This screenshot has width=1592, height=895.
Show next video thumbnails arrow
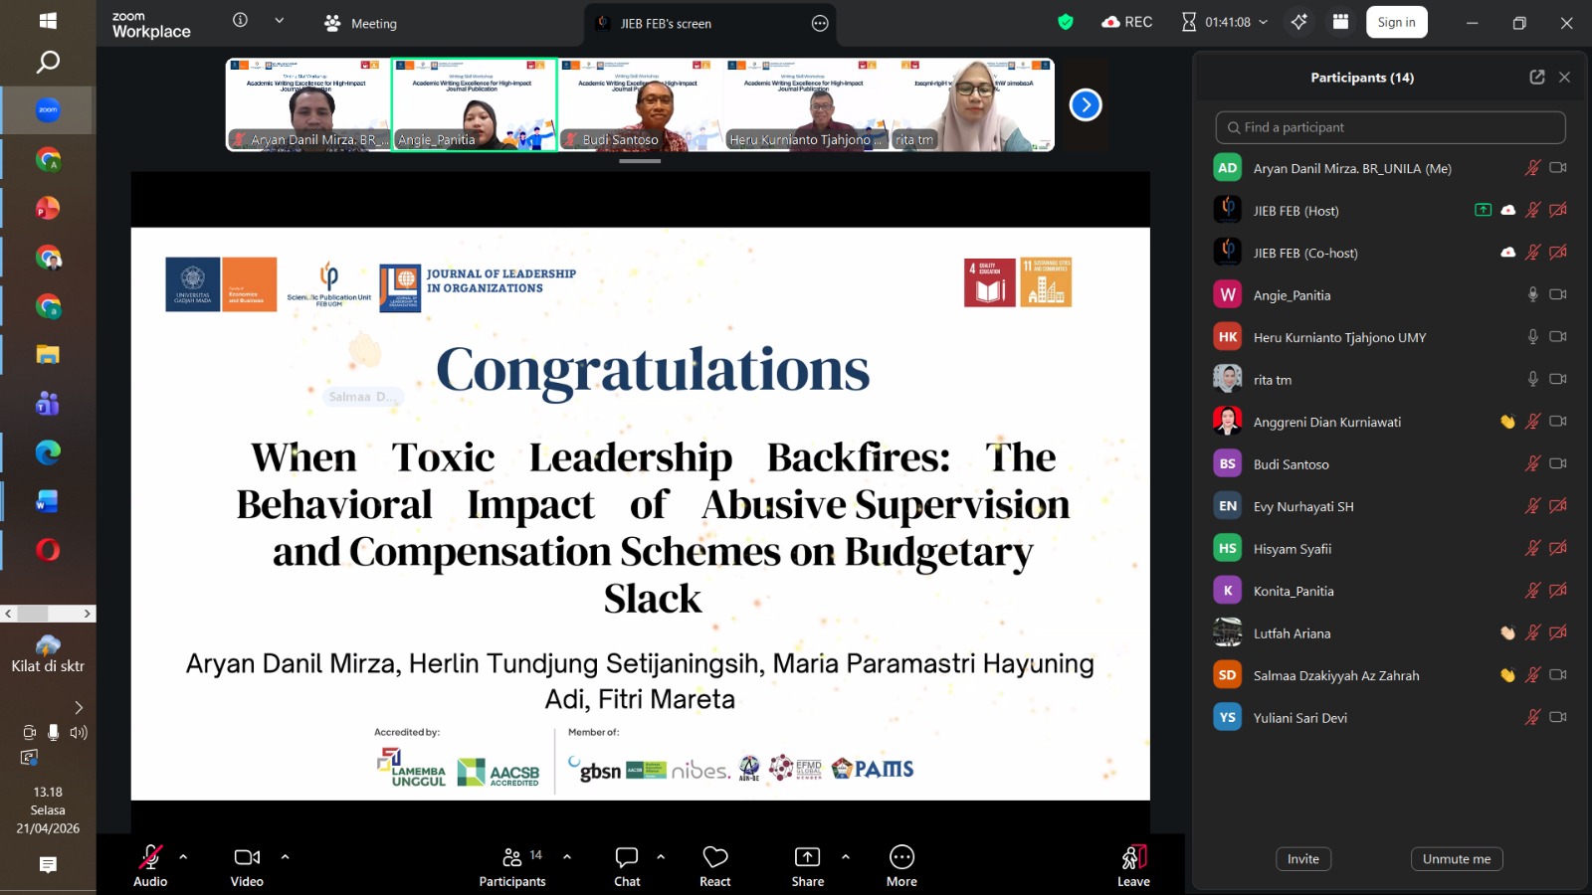[1086, 104]
